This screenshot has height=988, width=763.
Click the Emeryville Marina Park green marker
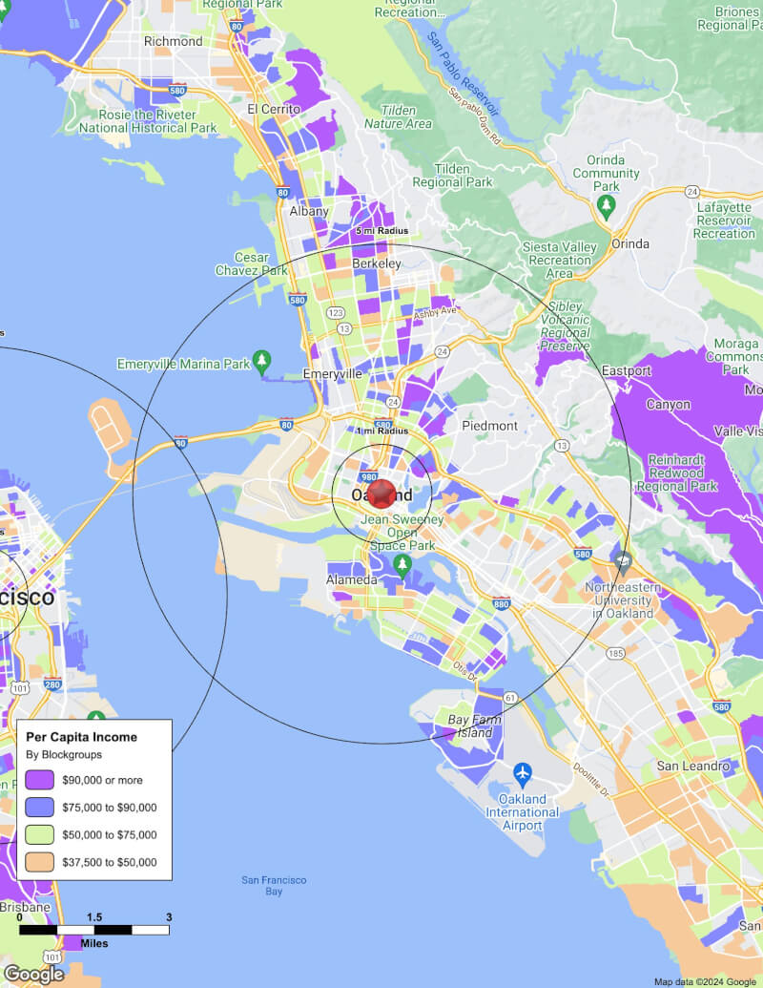click(x=263, y=362)
